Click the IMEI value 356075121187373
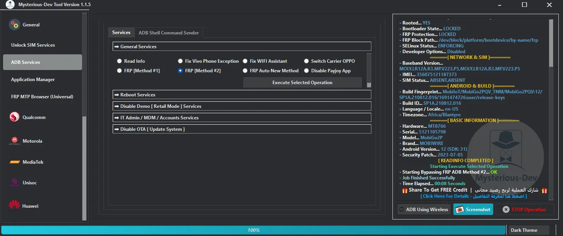The width and height of the screenshot is (563, 236). click(436, 75)
